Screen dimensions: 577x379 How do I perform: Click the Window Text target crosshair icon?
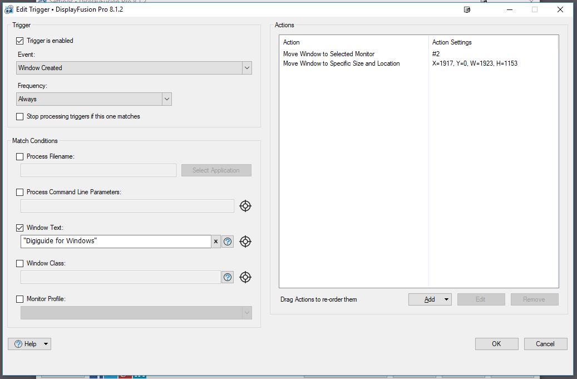click(245, 242)
